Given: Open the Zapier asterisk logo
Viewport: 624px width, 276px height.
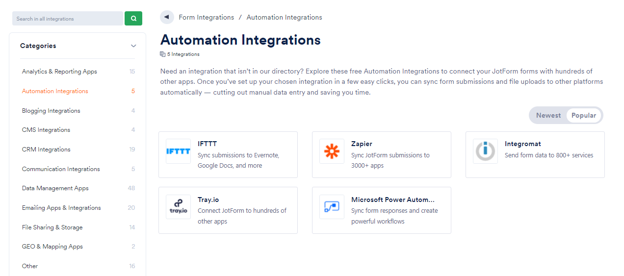Looking at the screenshot, I should click(332, 151).
